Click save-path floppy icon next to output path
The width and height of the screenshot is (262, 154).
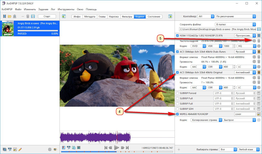click(259, 29)
